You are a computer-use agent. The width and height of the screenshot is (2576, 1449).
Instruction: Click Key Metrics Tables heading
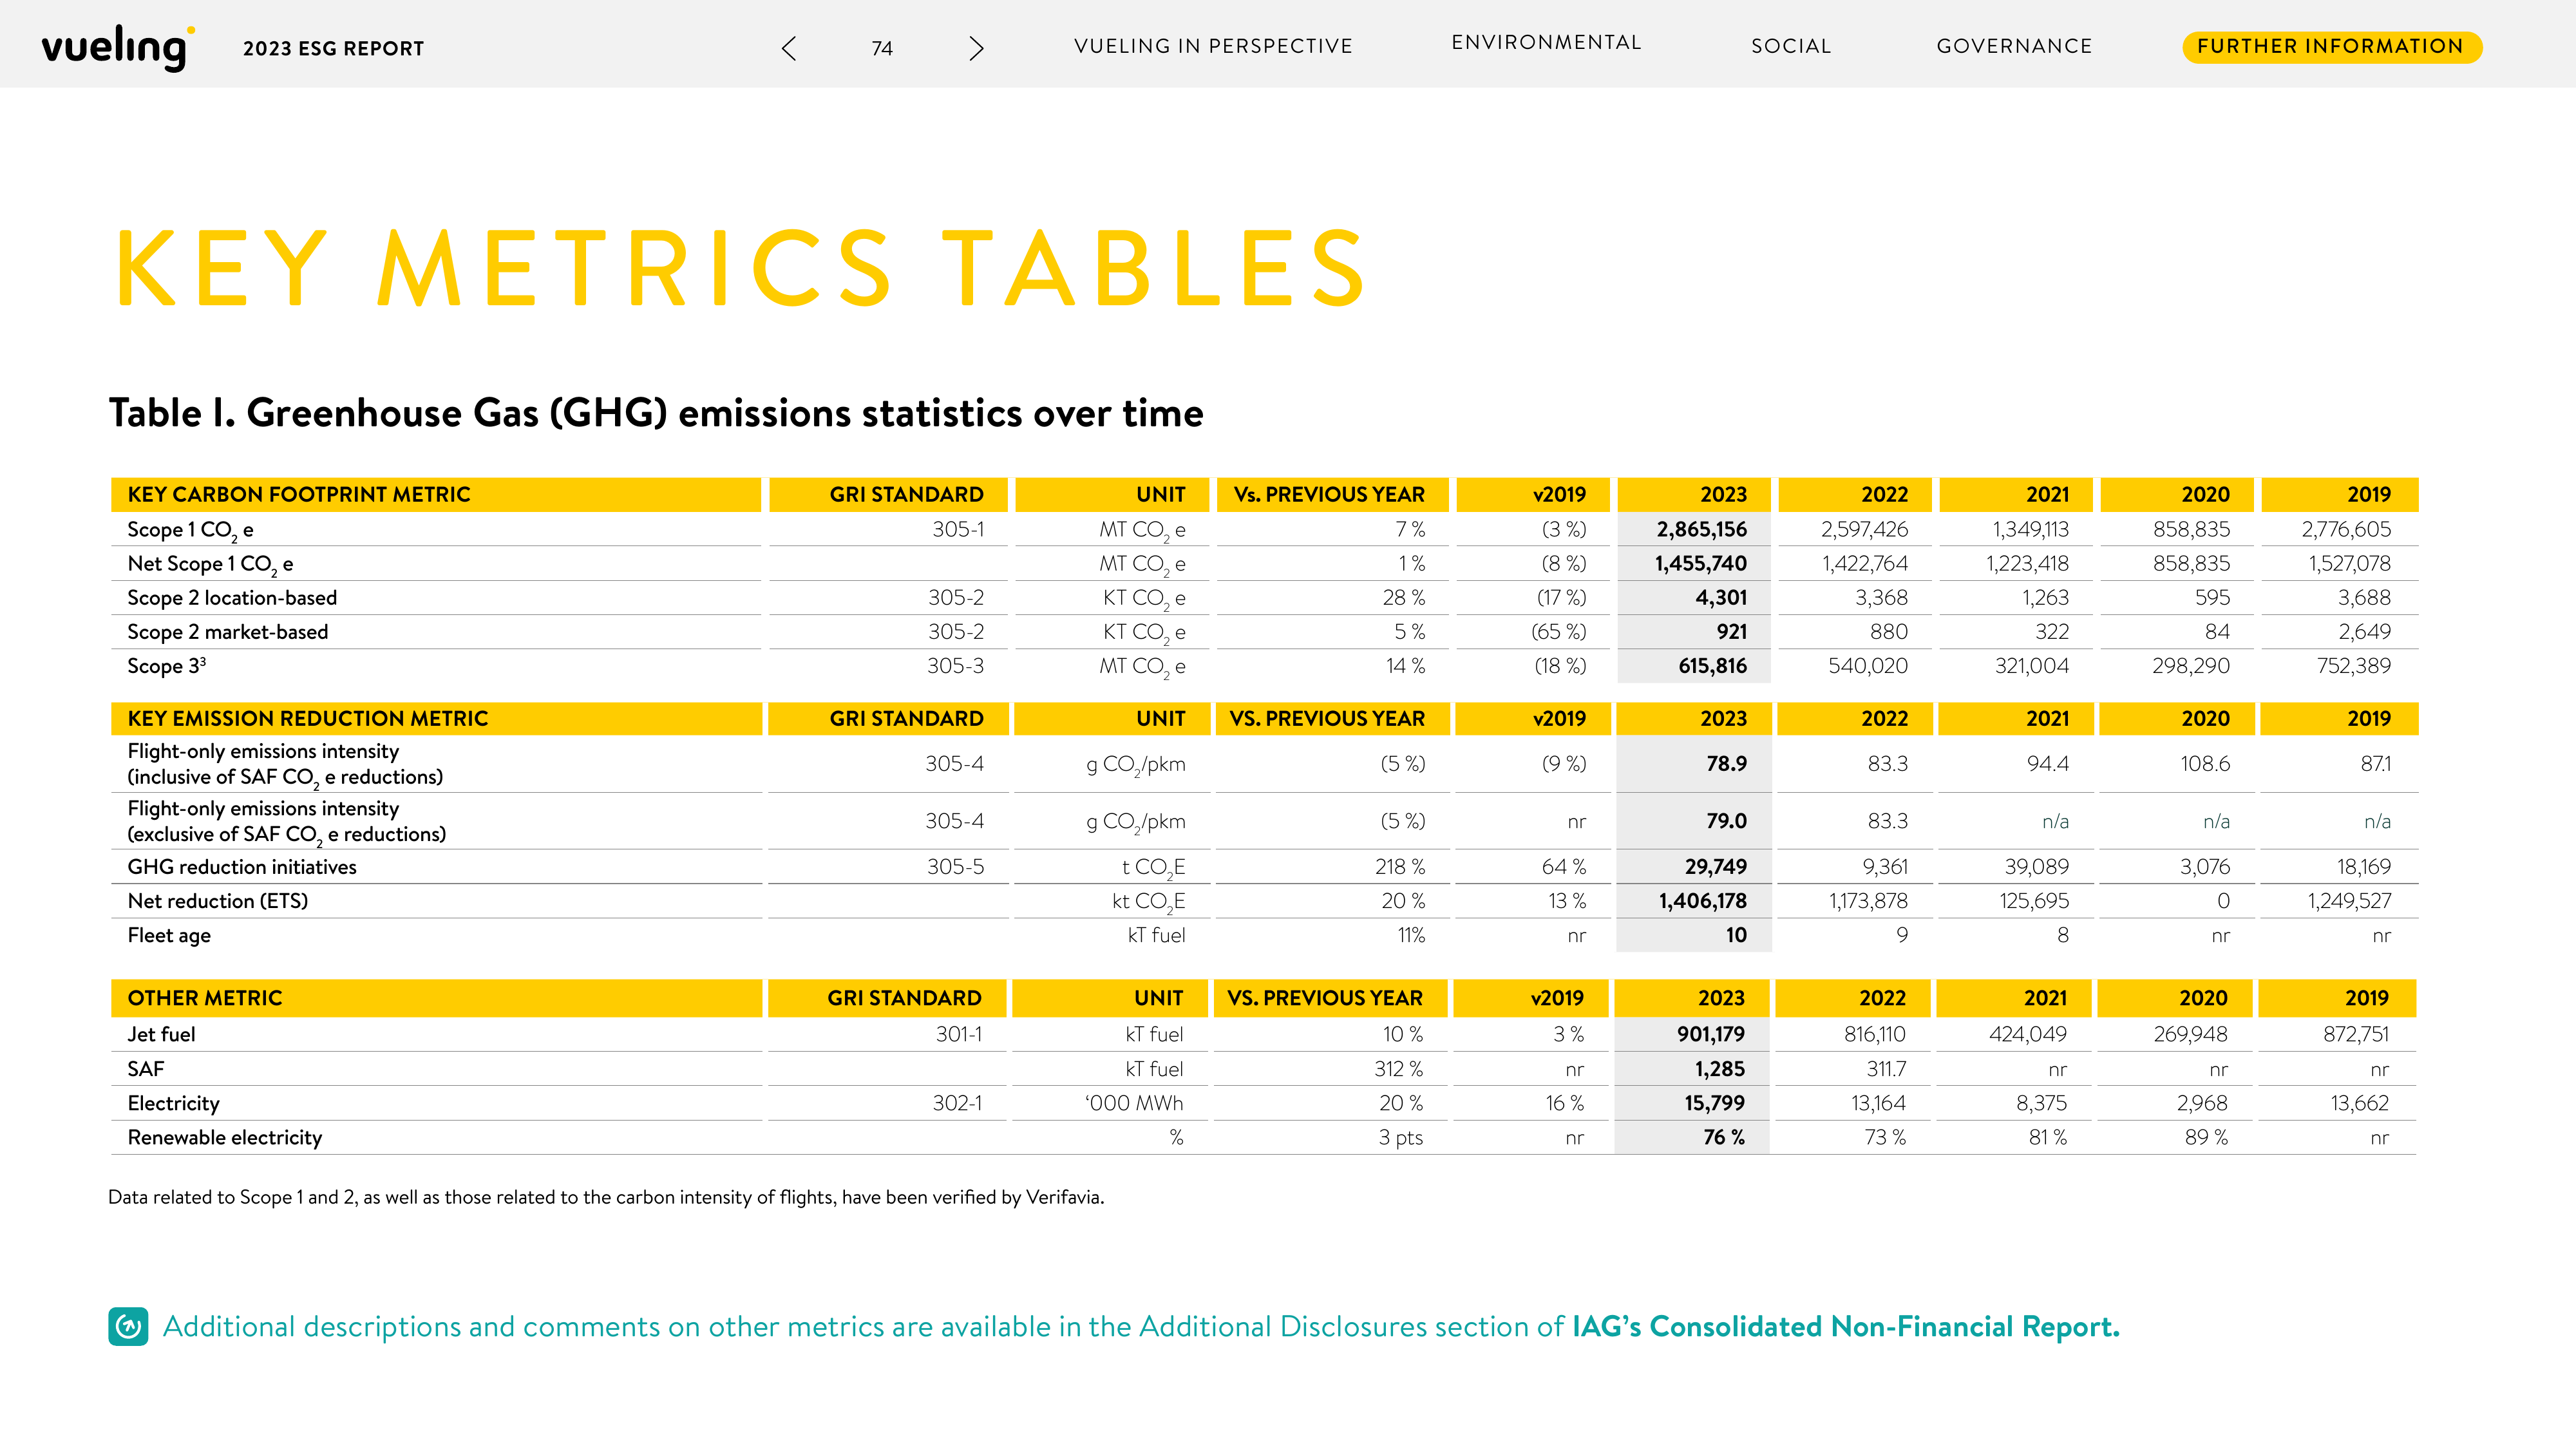(x=741, y=267)
